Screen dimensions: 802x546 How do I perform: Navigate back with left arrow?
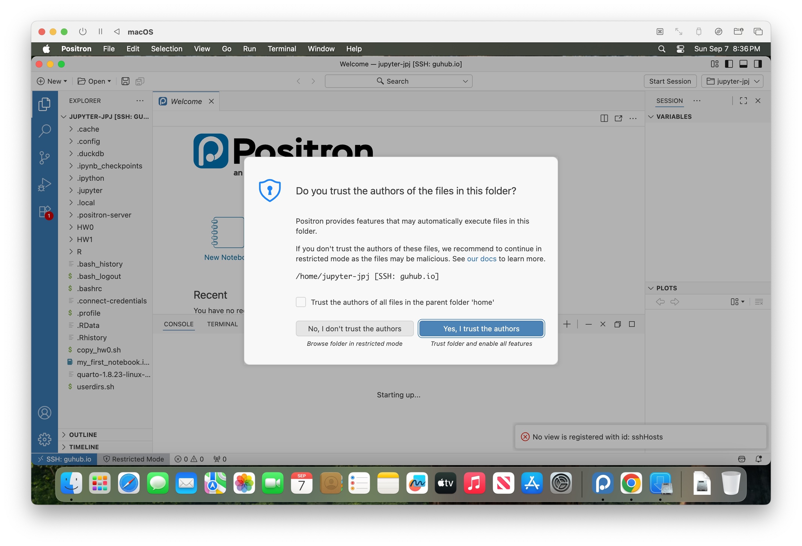298,81
